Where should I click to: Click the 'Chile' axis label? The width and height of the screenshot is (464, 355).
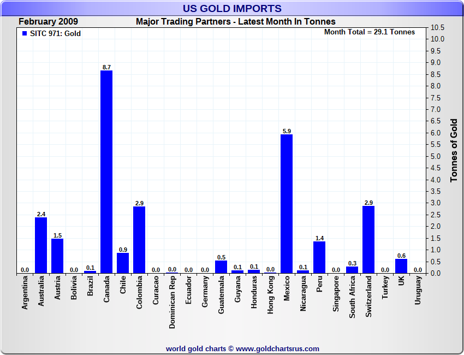coord(123,285)
